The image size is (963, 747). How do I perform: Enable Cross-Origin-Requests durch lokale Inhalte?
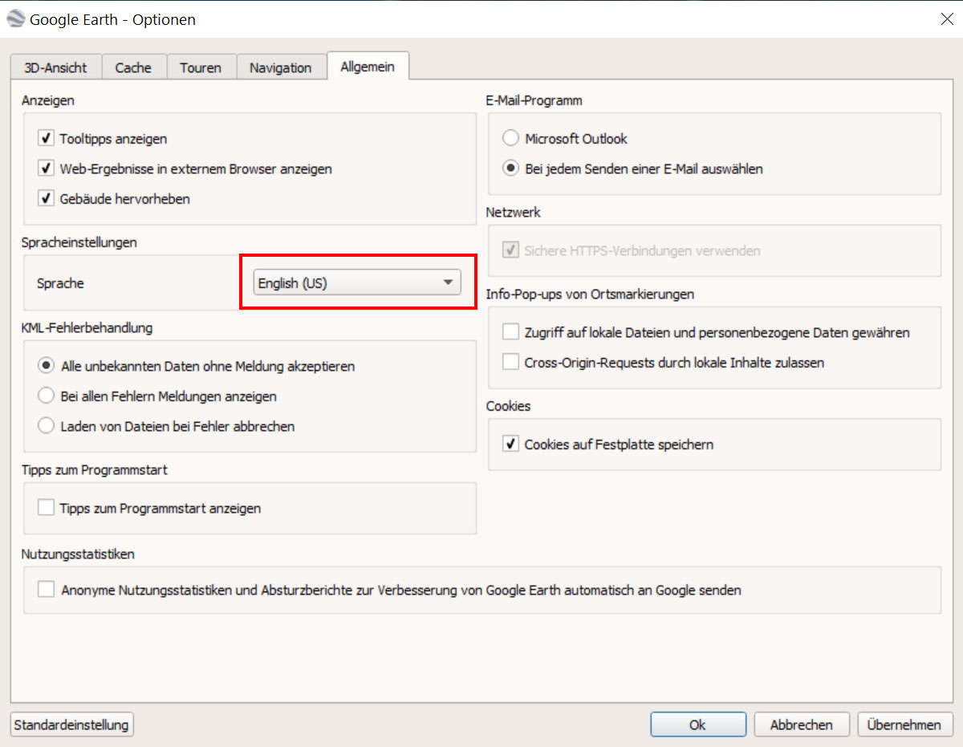(x=510, y=363)
